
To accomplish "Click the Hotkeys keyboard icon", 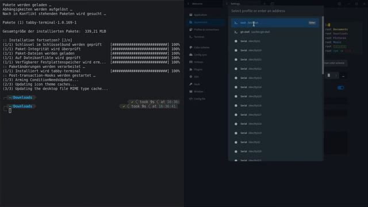I will [191, 62].
